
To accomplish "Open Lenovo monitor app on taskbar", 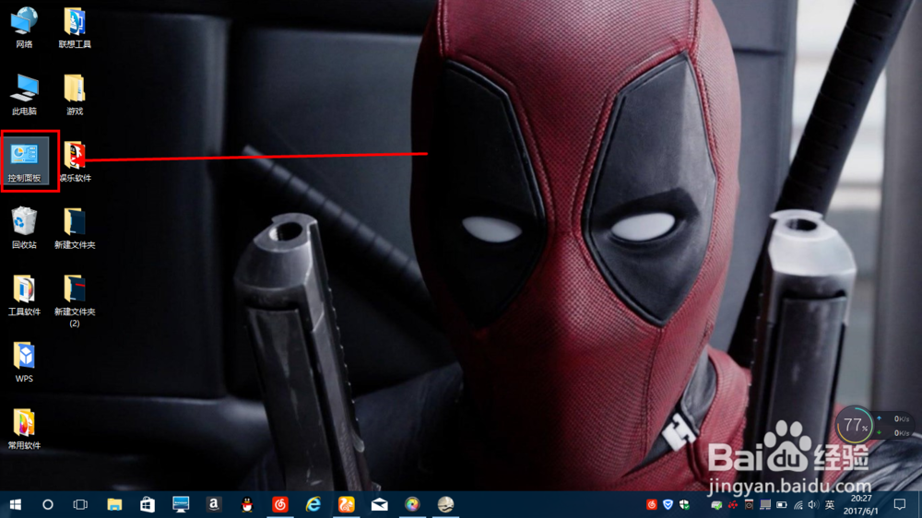I will pos(181,504).
